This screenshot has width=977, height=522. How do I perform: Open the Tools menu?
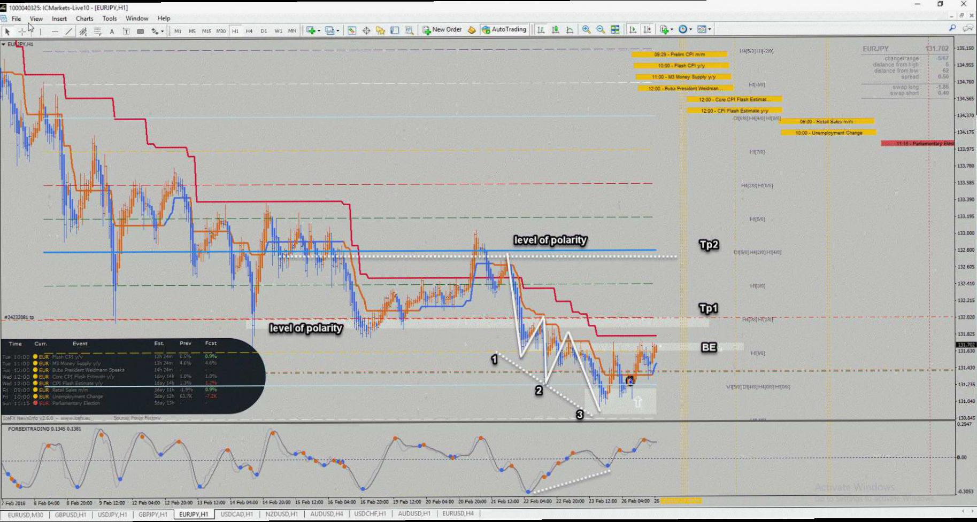coord(110,19)
